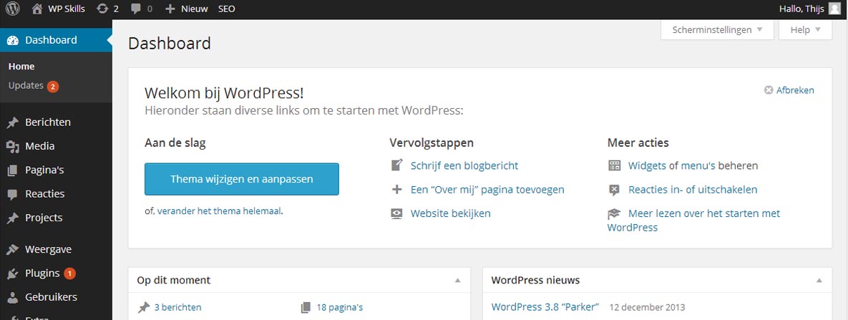
Task: Click the graduation cap icon under Meer acties
Action: [x=615, y=214]
